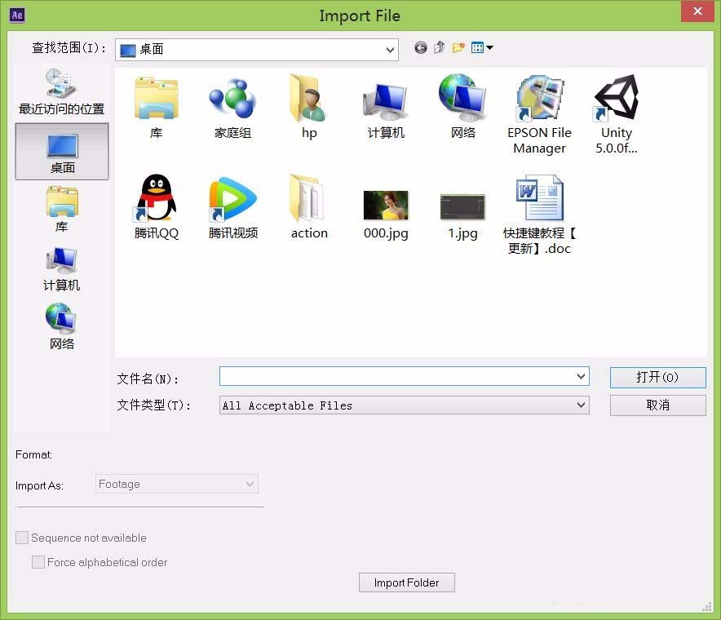The width and height of the screenshot is (721, 620).
Task: Open the 腾讯QQ application icon
Action: pyautogui.click(x=155, y=200)
